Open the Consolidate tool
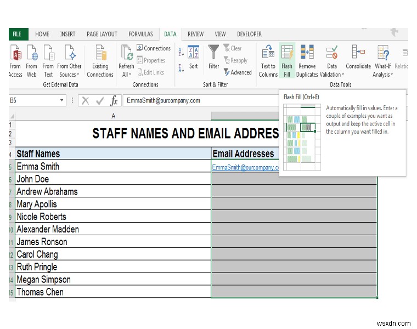The image size is (417, 329). pos(358,53)
